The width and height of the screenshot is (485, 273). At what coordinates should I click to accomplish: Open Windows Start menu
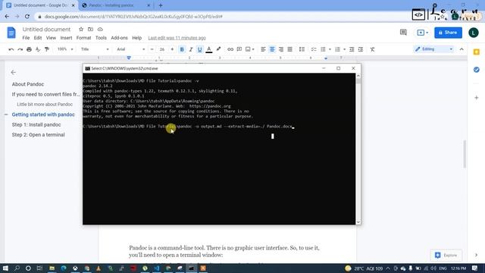(5, 268)
